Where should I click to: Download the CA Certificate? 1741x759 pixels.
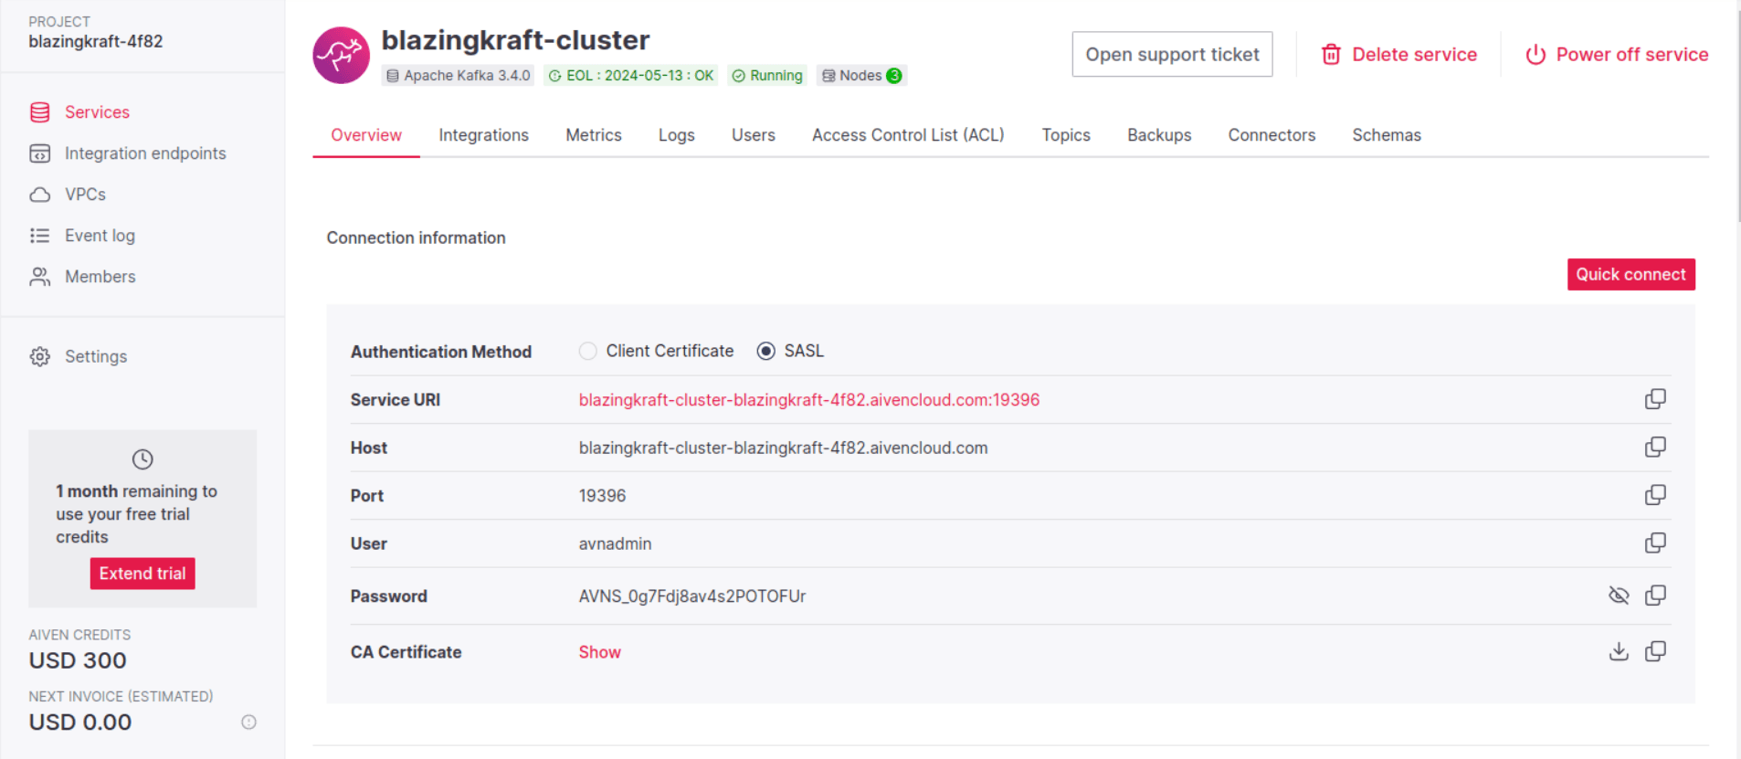click(1619, 651)
